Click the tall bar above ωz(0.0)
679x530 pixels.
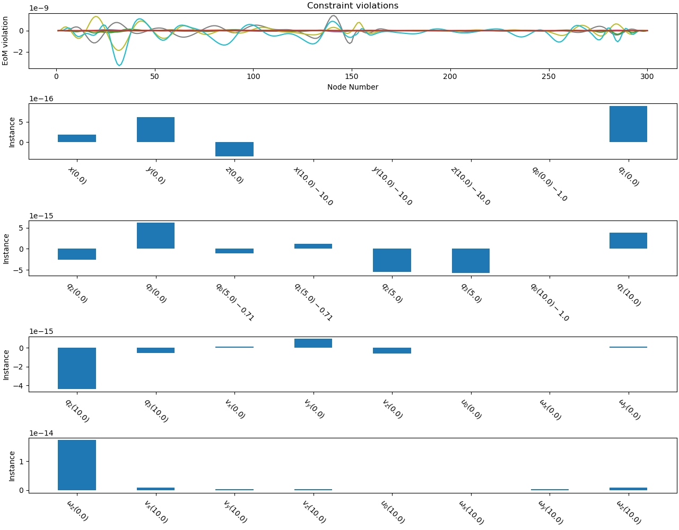77,465
